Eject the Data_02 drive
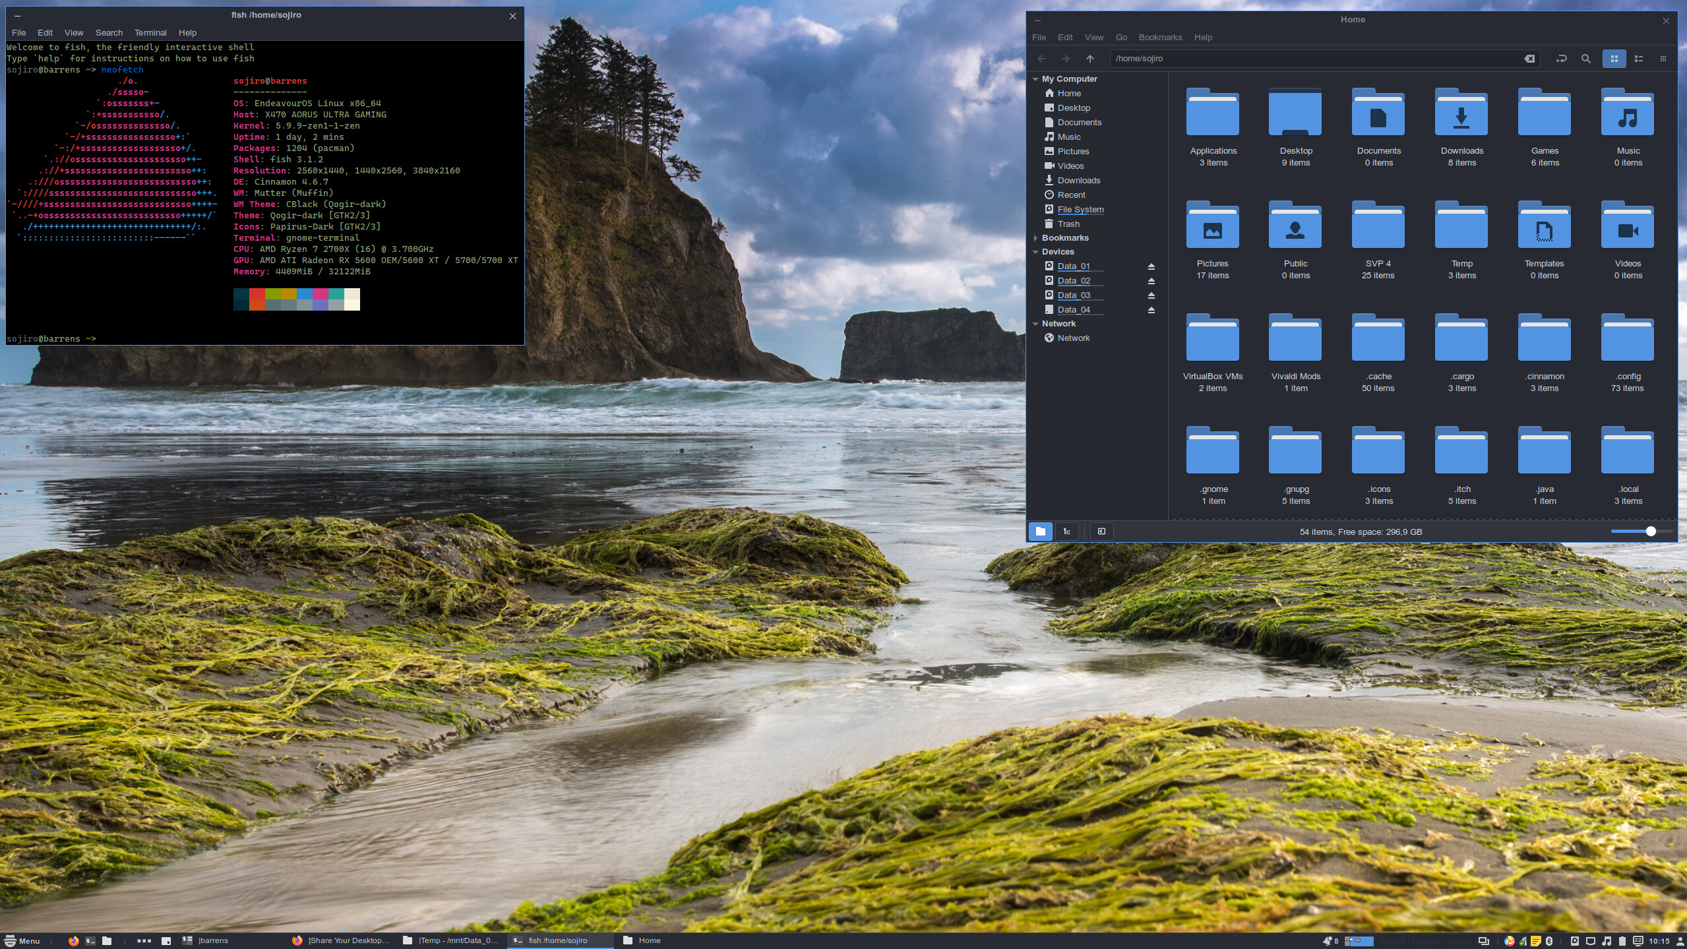Screen dimensions: 1687x949 click(x=1151, y=281)
